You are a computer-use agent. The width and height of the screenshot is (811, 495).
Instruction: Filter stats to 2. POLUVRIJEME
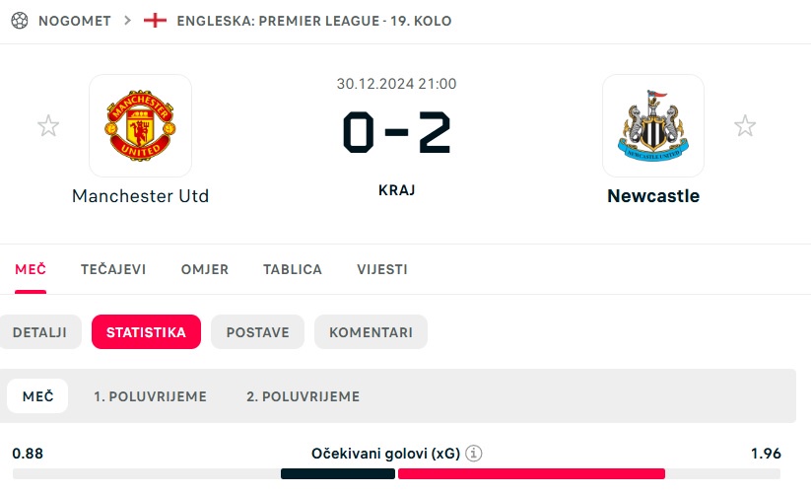click(304, 396)
